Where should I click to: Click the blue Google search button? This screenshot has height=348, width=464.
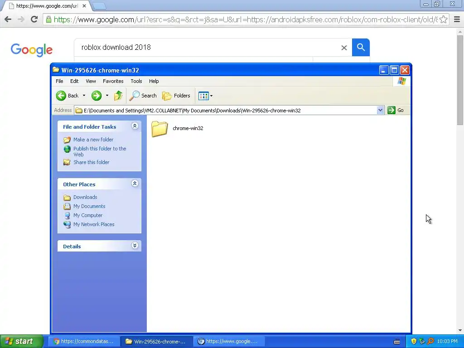click(x=361, y=47)
